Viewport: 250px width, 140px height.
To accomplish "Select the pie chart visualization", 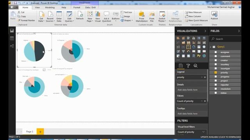I will coord(188,47).
